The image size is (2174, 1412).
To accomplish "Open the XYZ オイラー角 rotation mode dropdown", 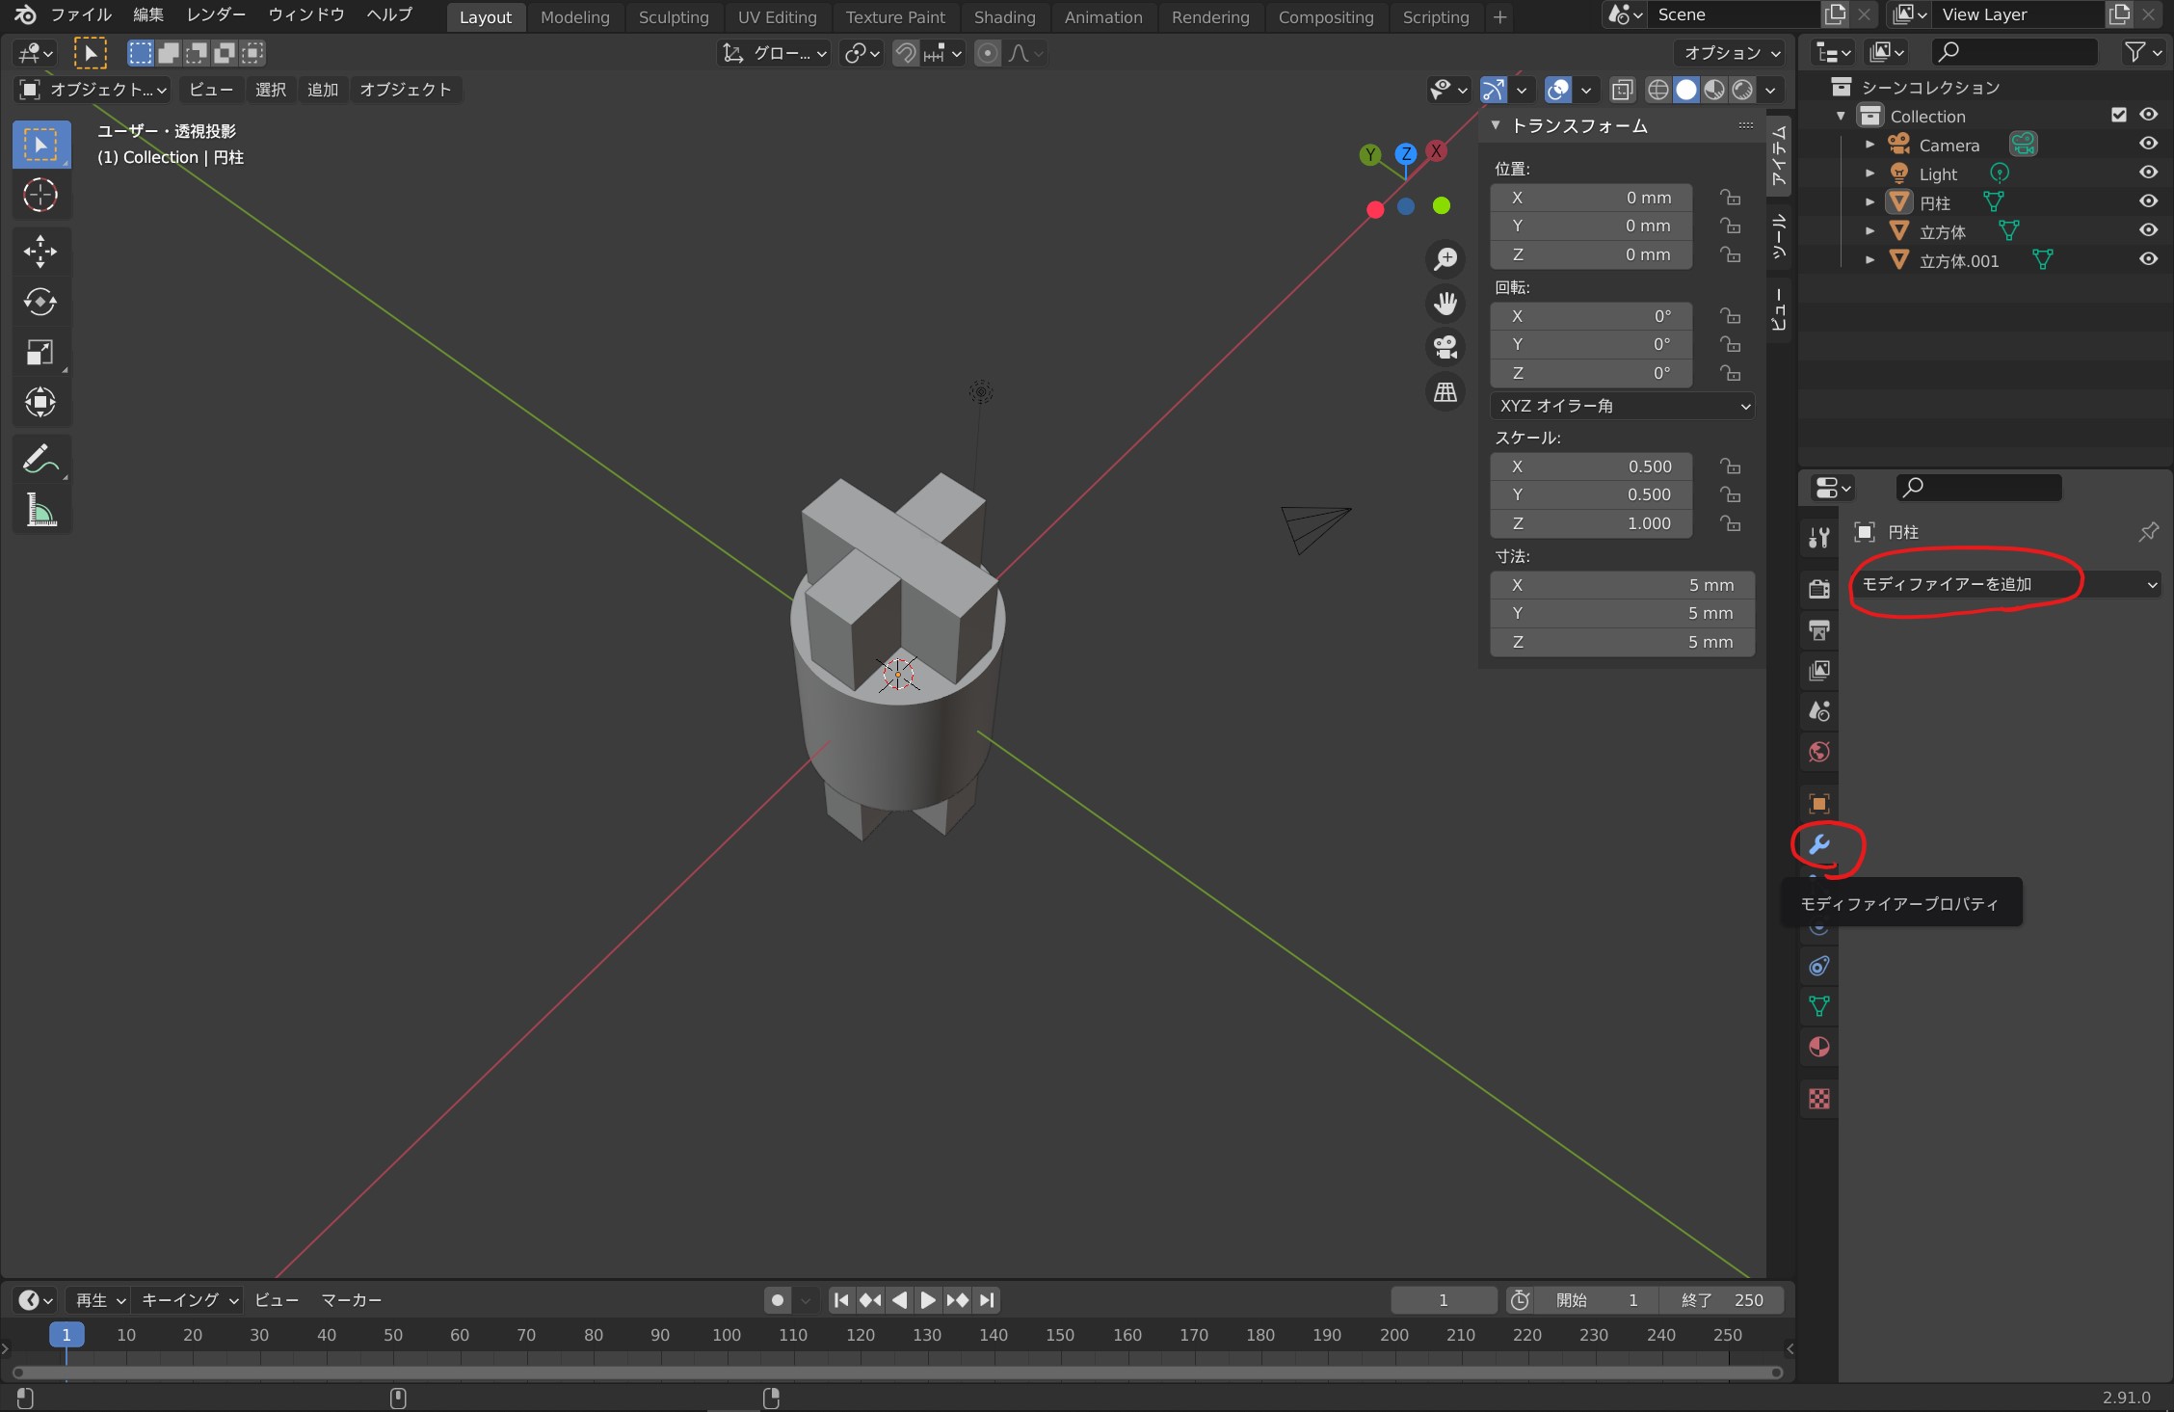I will click(1623, 406).
